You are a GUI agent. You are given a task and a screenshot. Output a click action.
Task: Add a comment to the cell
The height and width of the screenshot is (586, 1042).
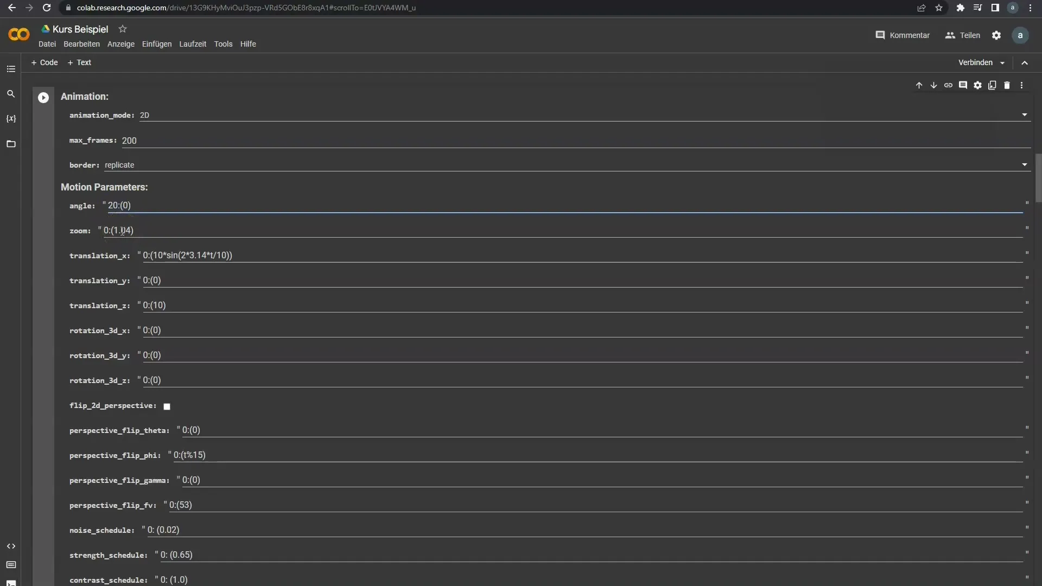[963, 85]
